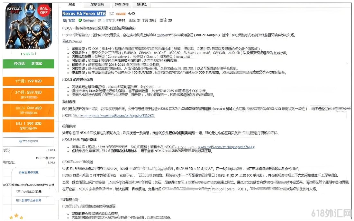Image resolution: width=354 pixels, height=221 pixels.
Task: Click the orange star rating beside 4.45
Action: [120, 14]
